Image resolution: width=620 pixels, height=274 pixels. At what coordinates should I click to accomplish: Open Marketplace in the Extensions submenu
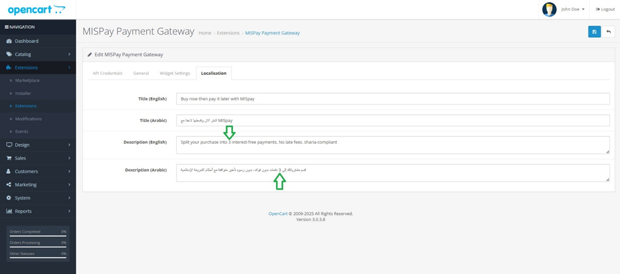pyautogui.click(x=38, y=80)
